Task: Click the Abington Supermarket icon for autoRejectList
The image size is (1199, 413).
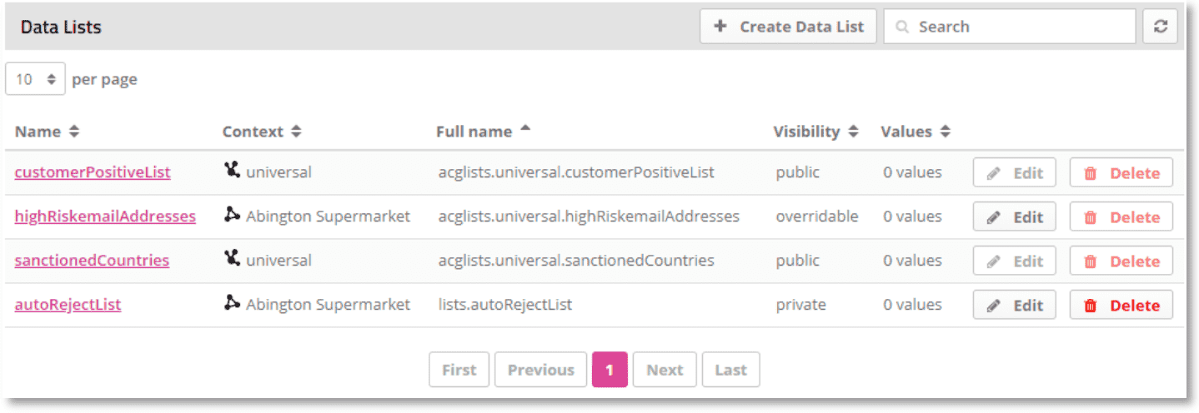Action: 232,303
